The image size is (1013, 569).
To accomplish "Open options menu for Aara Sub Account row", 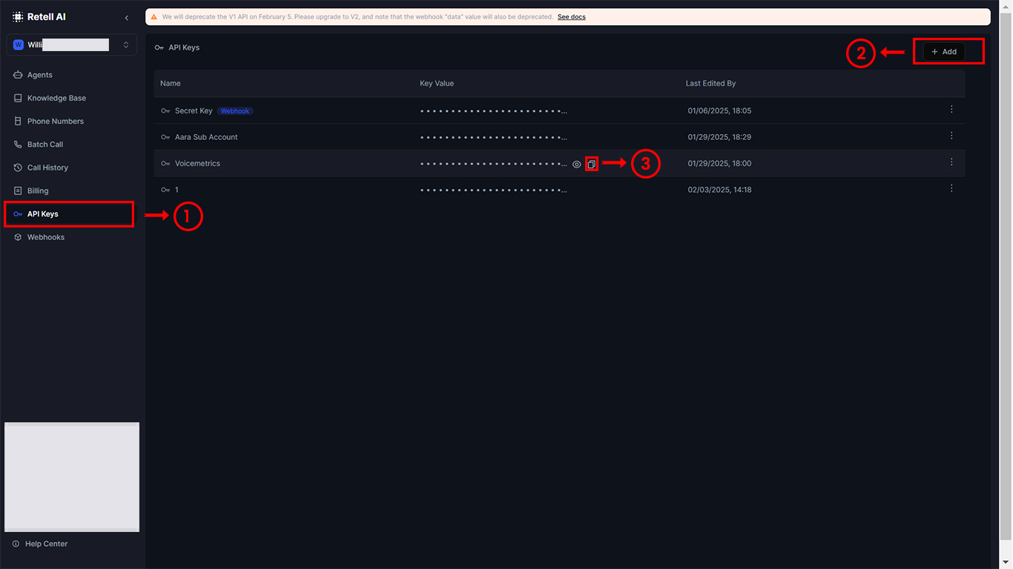I will pyautogui.click(x=951, y=136).
